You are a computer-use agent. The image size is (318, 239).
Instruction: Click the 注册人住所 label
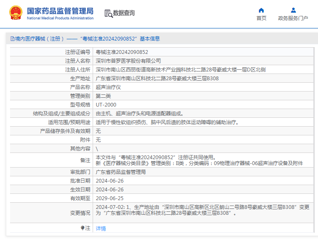click(78, 70)
